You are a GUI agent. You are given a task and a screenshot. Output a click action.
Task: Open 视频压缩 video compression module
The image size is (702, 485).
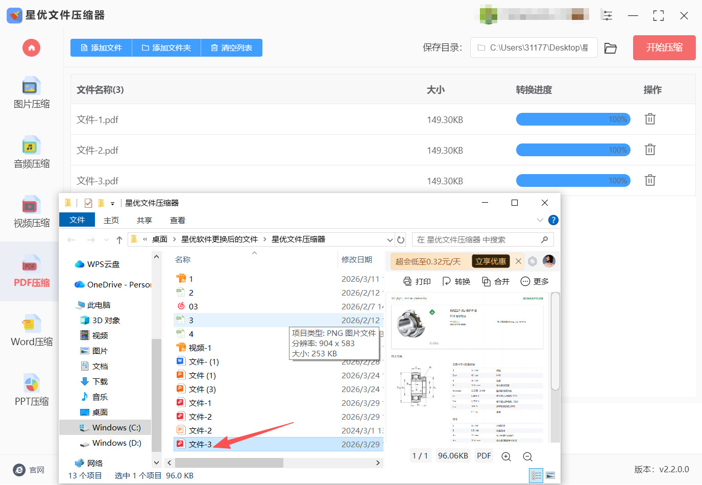[x=32, y=212]
